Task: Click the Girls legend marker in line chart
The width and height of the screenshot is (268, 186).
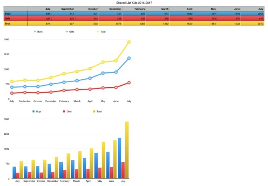Action: 67,32
